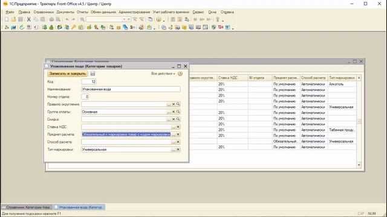Image resolution: width=387 pixels, height=217 pixels.
Task: Click the Cut scissors icon
Action: 29,19
